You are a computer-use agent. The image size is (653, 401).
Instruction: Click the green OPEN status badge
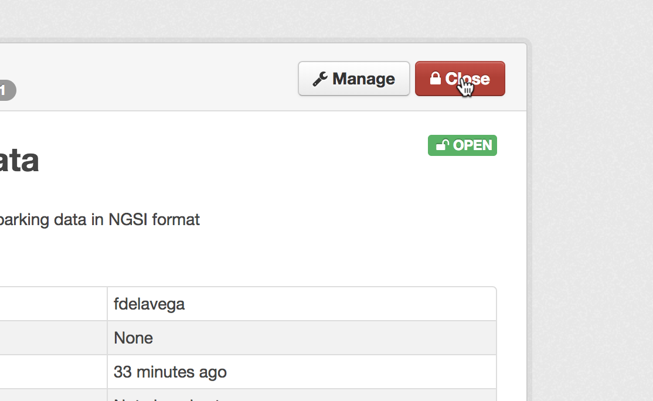pos(462,145)
